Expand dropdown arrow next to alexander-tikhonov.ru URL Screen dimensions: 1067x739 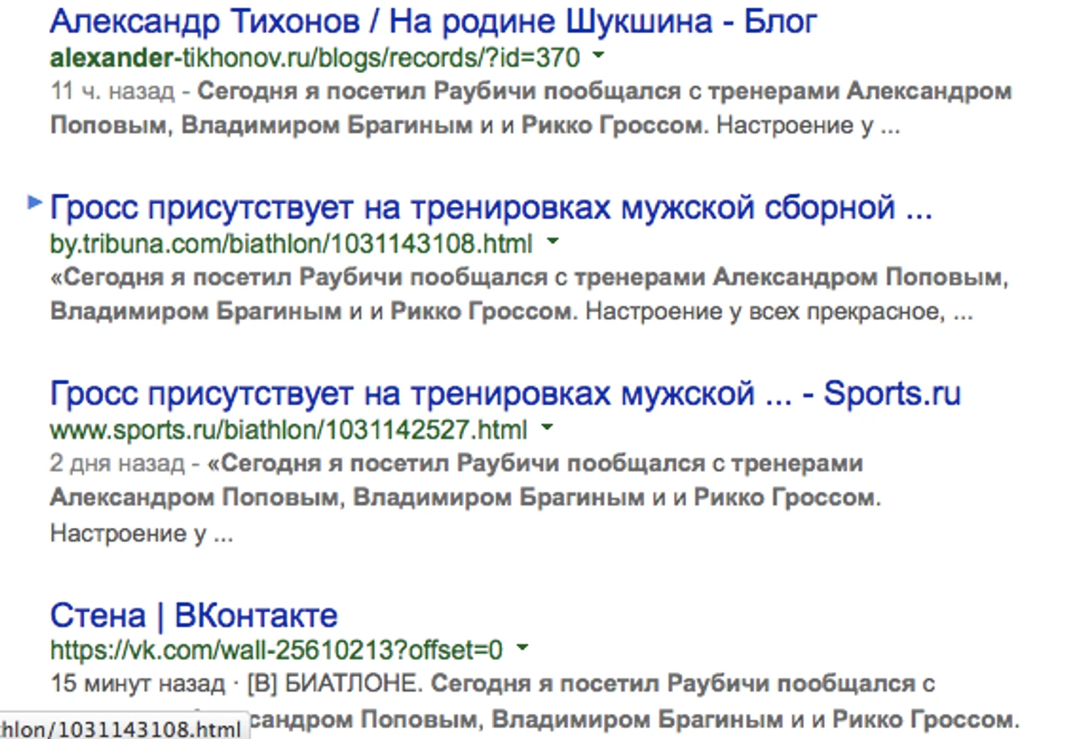599,56
